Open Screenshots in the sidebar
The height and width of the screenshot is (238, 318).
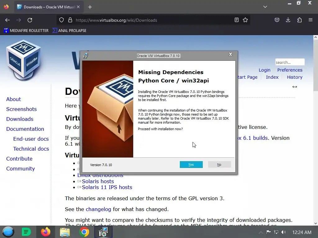tap(21, 109)
